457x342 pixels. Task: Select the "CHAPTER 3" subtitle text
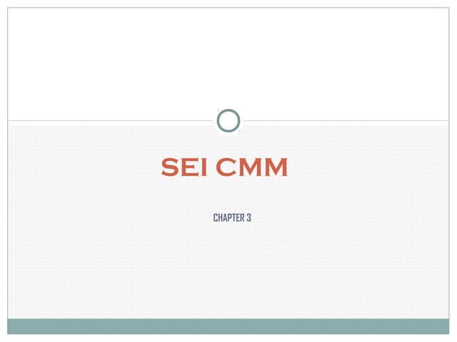click(x=232, y=217)
